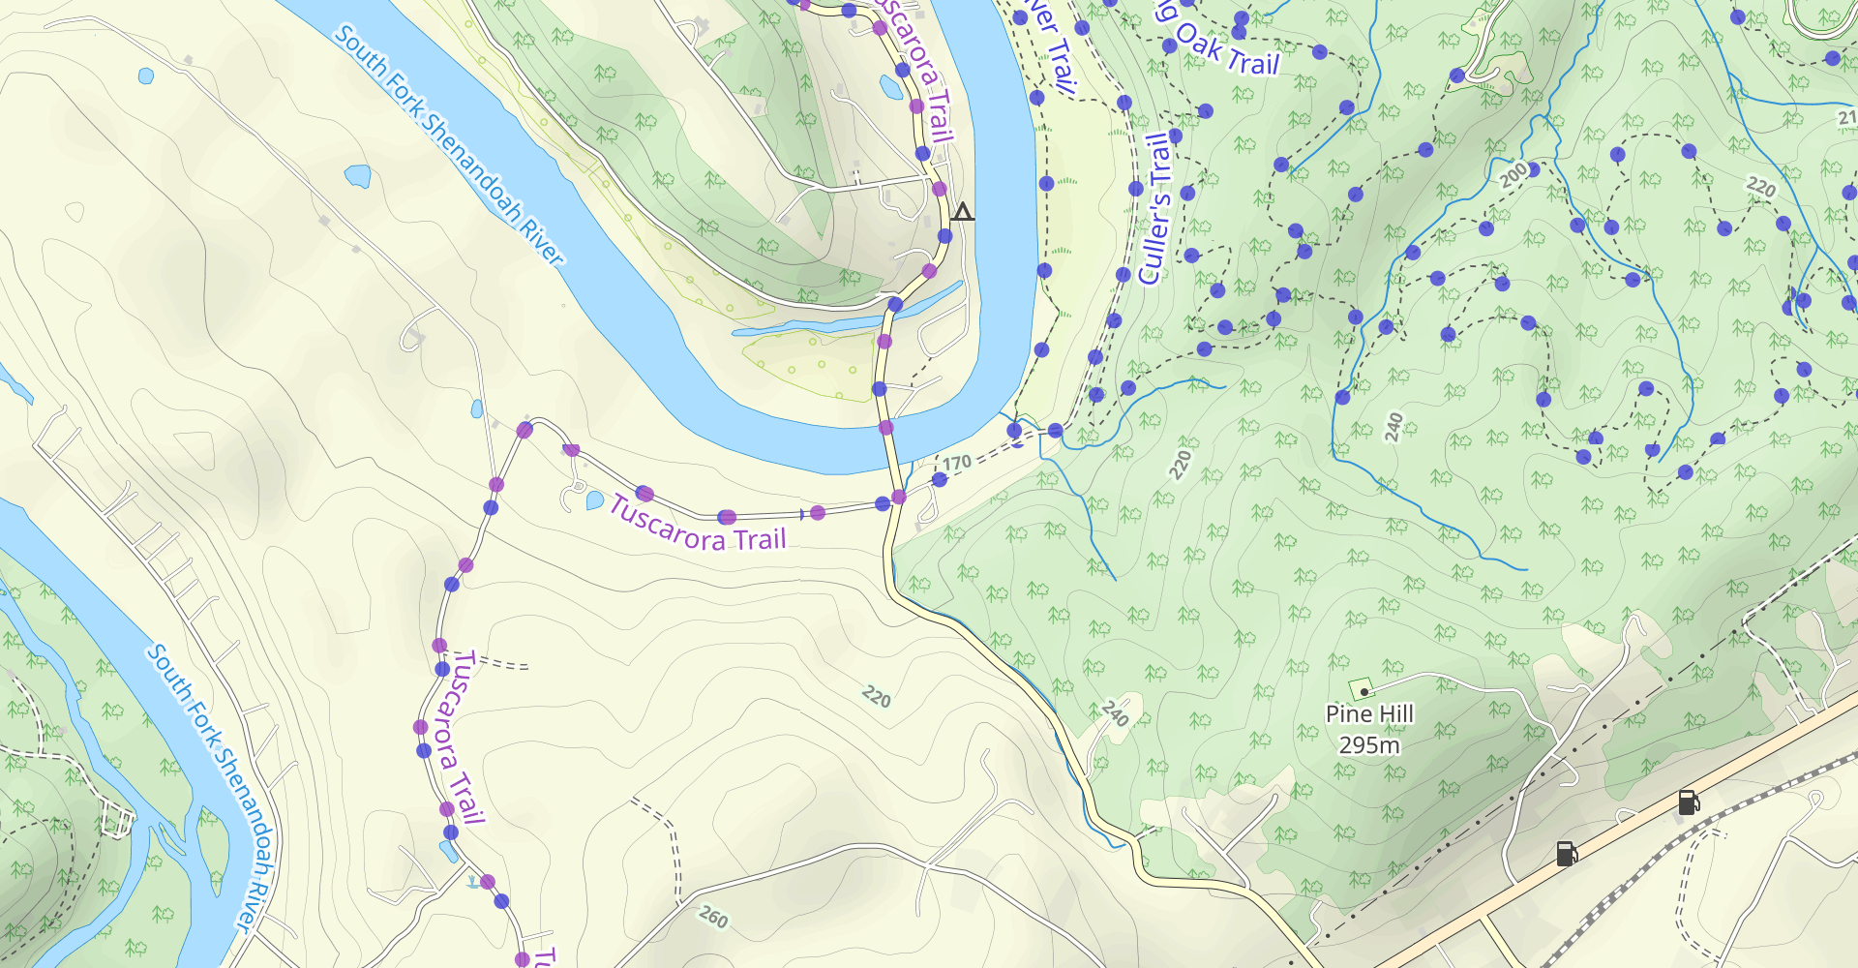
Task: Click the Culler's Trail label
Action: pos(1154,210)
